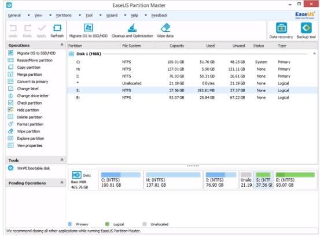
Task: Click the Check partition icon
Action: [x=10, y=102]
